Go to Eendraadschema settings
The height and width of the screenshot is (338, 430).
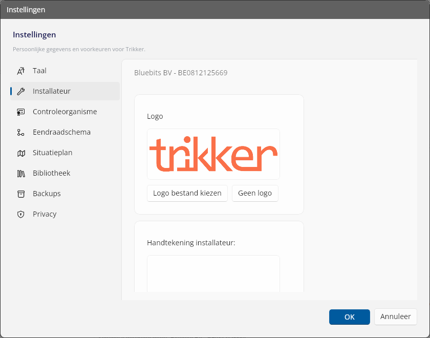(65, 132)
